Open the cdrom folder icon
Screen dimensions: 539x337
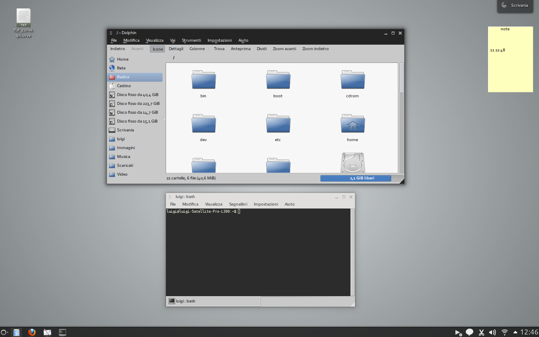tap(353, 80)
